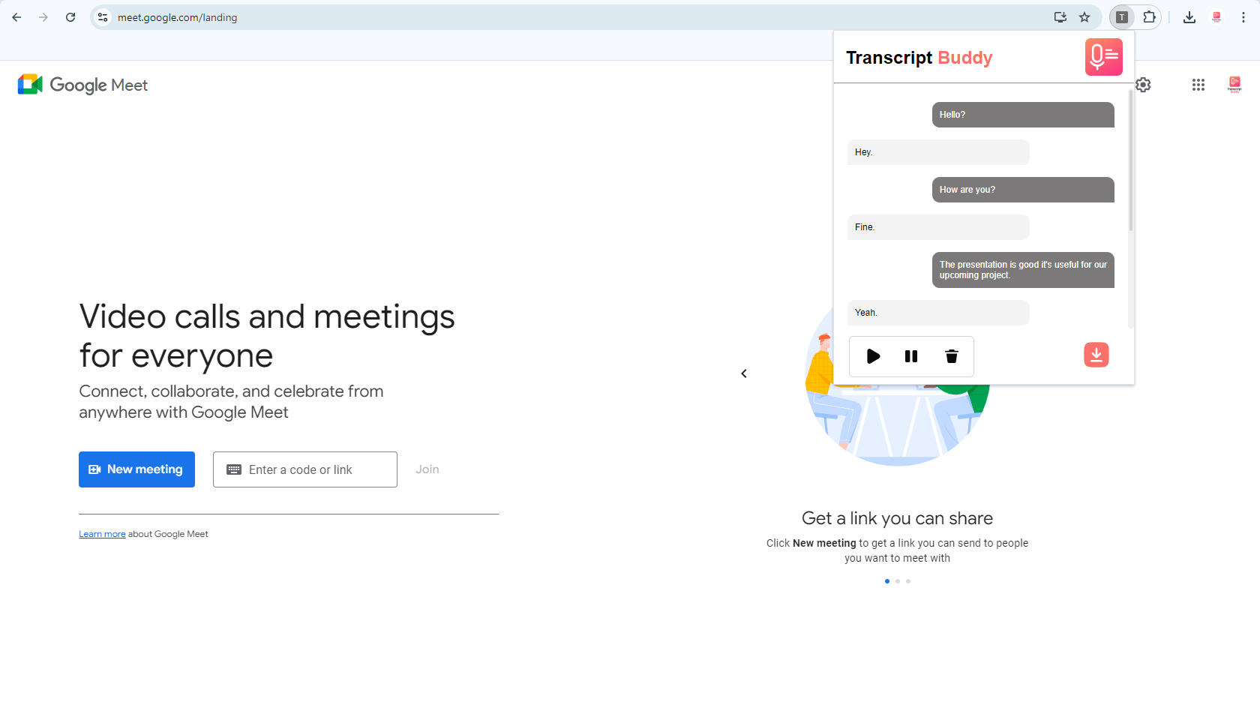Viewport: 1260px width, 726px height.
Task: Click the Learn more link
Action: tap(102, 534)
